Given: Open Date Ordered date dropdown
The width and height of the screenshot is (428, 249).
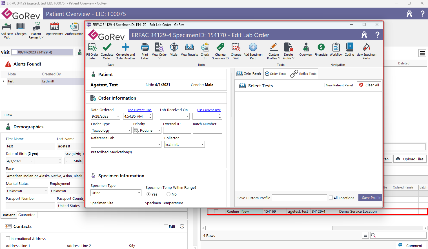Looking at the screenshot, I should point(118,116).
